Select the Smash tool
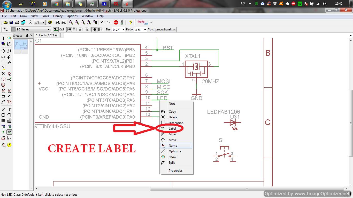Screen dimensions: 353x198 point(3,96)
